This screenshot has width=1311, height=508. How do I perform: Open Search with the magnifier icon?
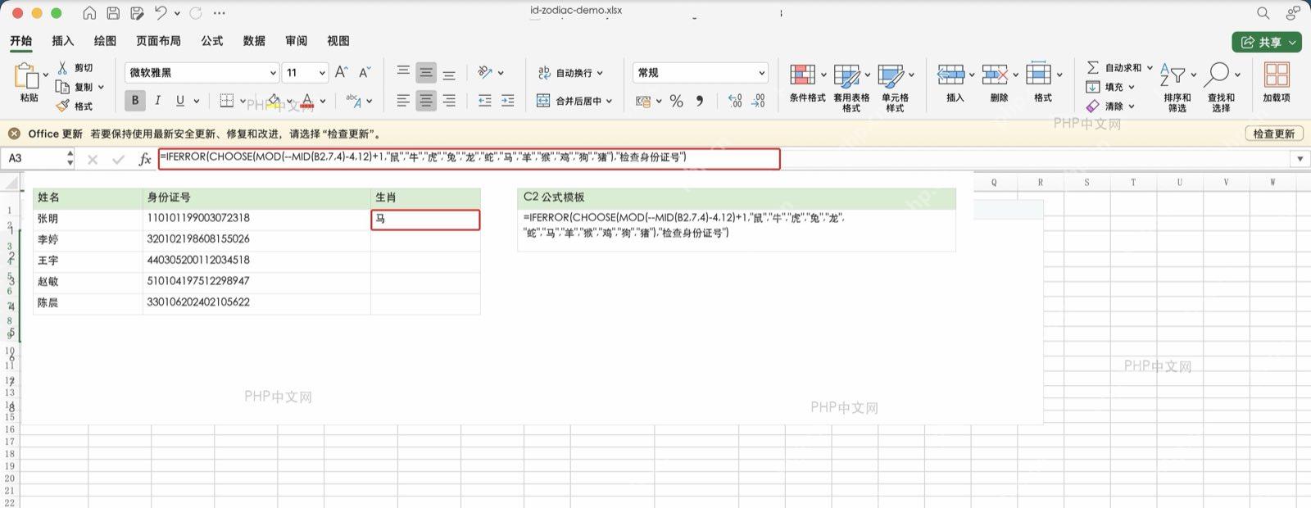tap(1263, 13)
